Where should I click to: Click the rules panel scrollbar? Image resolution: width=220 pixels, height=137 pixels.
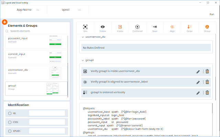tap(216, 88)
